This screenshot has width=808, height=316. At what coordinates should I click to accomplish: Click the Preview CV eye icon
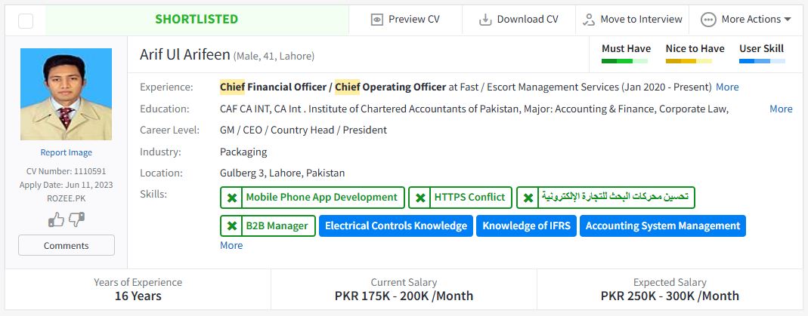pyautogui.click(x=377, y=20)
